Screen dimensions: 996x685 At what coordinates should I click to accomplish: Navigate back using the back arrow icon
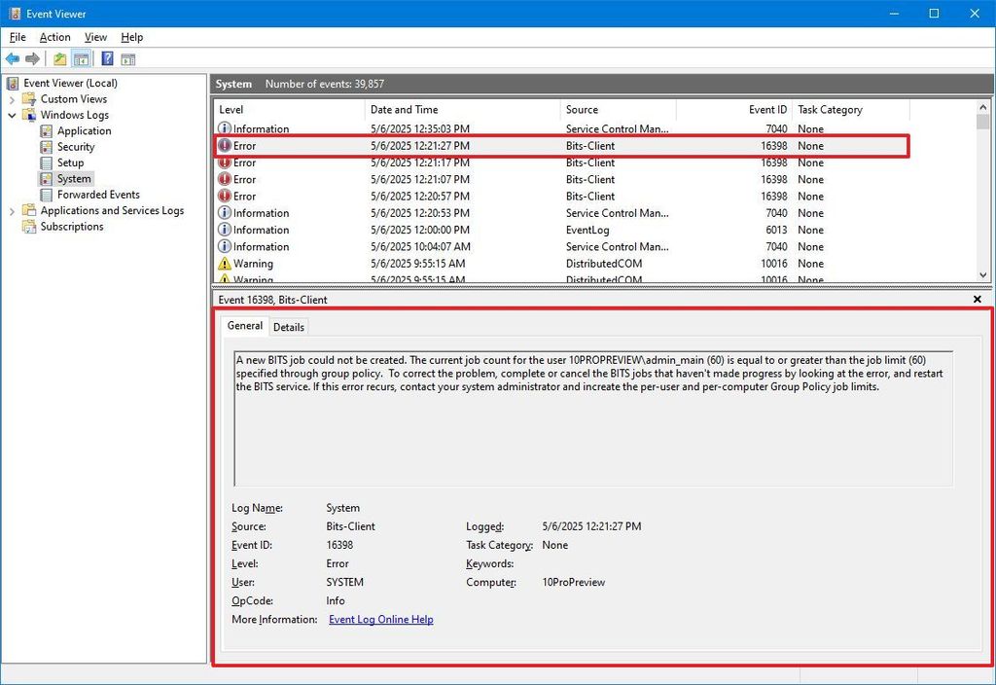(x=13, y=58)
